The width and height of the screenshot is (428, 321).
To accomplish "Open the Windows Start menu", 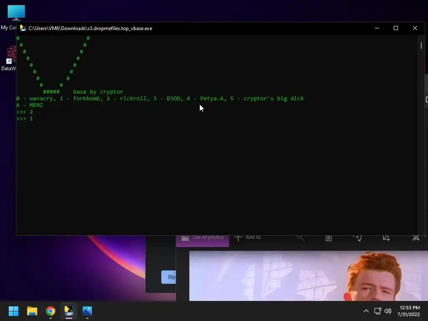I will click(13, 311).
